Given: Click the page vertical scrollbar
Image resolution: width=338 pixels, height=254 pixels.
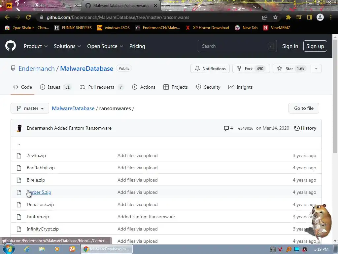Looking at the screenshot, I should click(335, 96).
